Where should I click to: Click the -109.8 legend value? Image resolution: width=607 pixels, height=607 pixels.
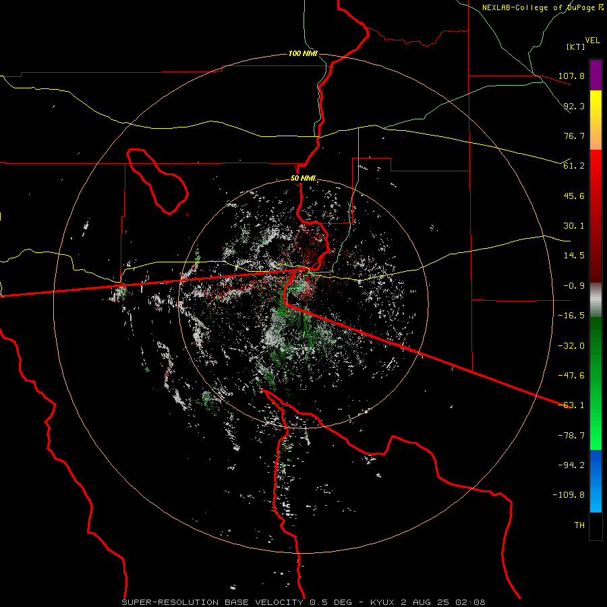pyautogui.click(x=569, y=495)
